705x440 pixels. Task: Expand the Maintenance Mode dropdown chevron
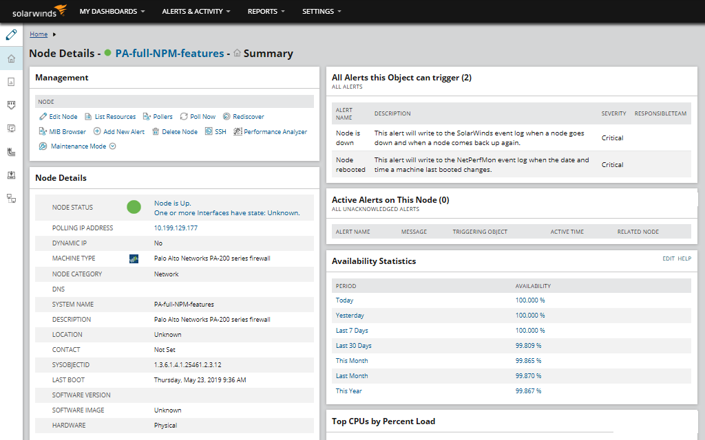point(112,146)
